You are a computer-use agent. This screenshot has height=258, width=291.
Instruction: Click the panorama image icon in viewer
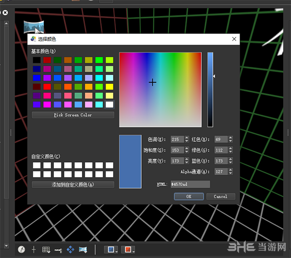point(34,27)
